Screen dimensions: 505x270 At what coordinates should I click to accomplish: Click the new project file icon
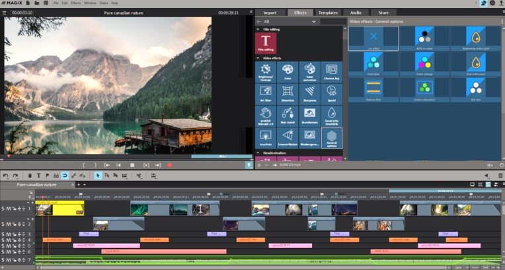28,3
